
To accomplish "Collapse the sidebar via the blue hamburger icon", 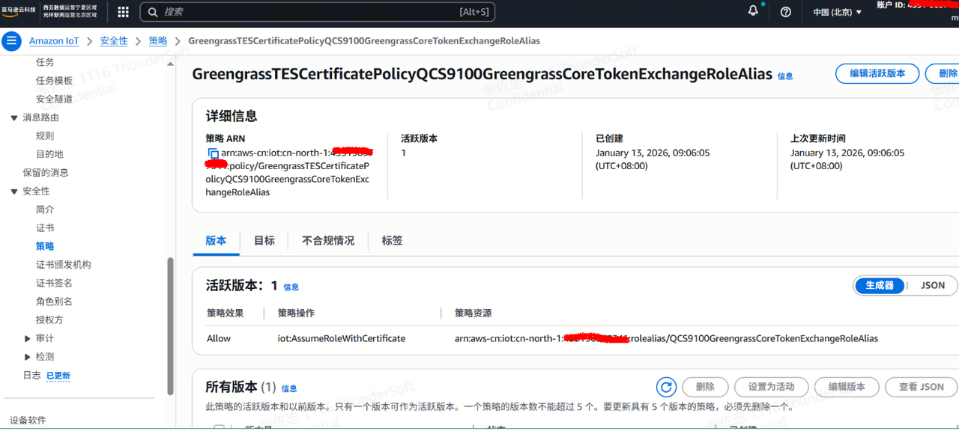I will point(11,40).
